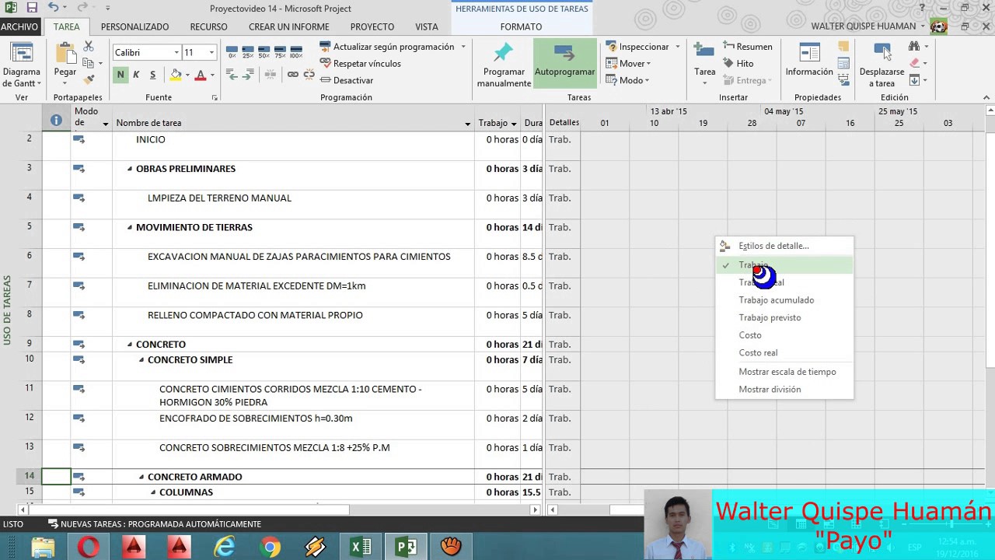995x560 pixels.
Task: Toggle underline (S) formatting
Action: tap(152, 75)
